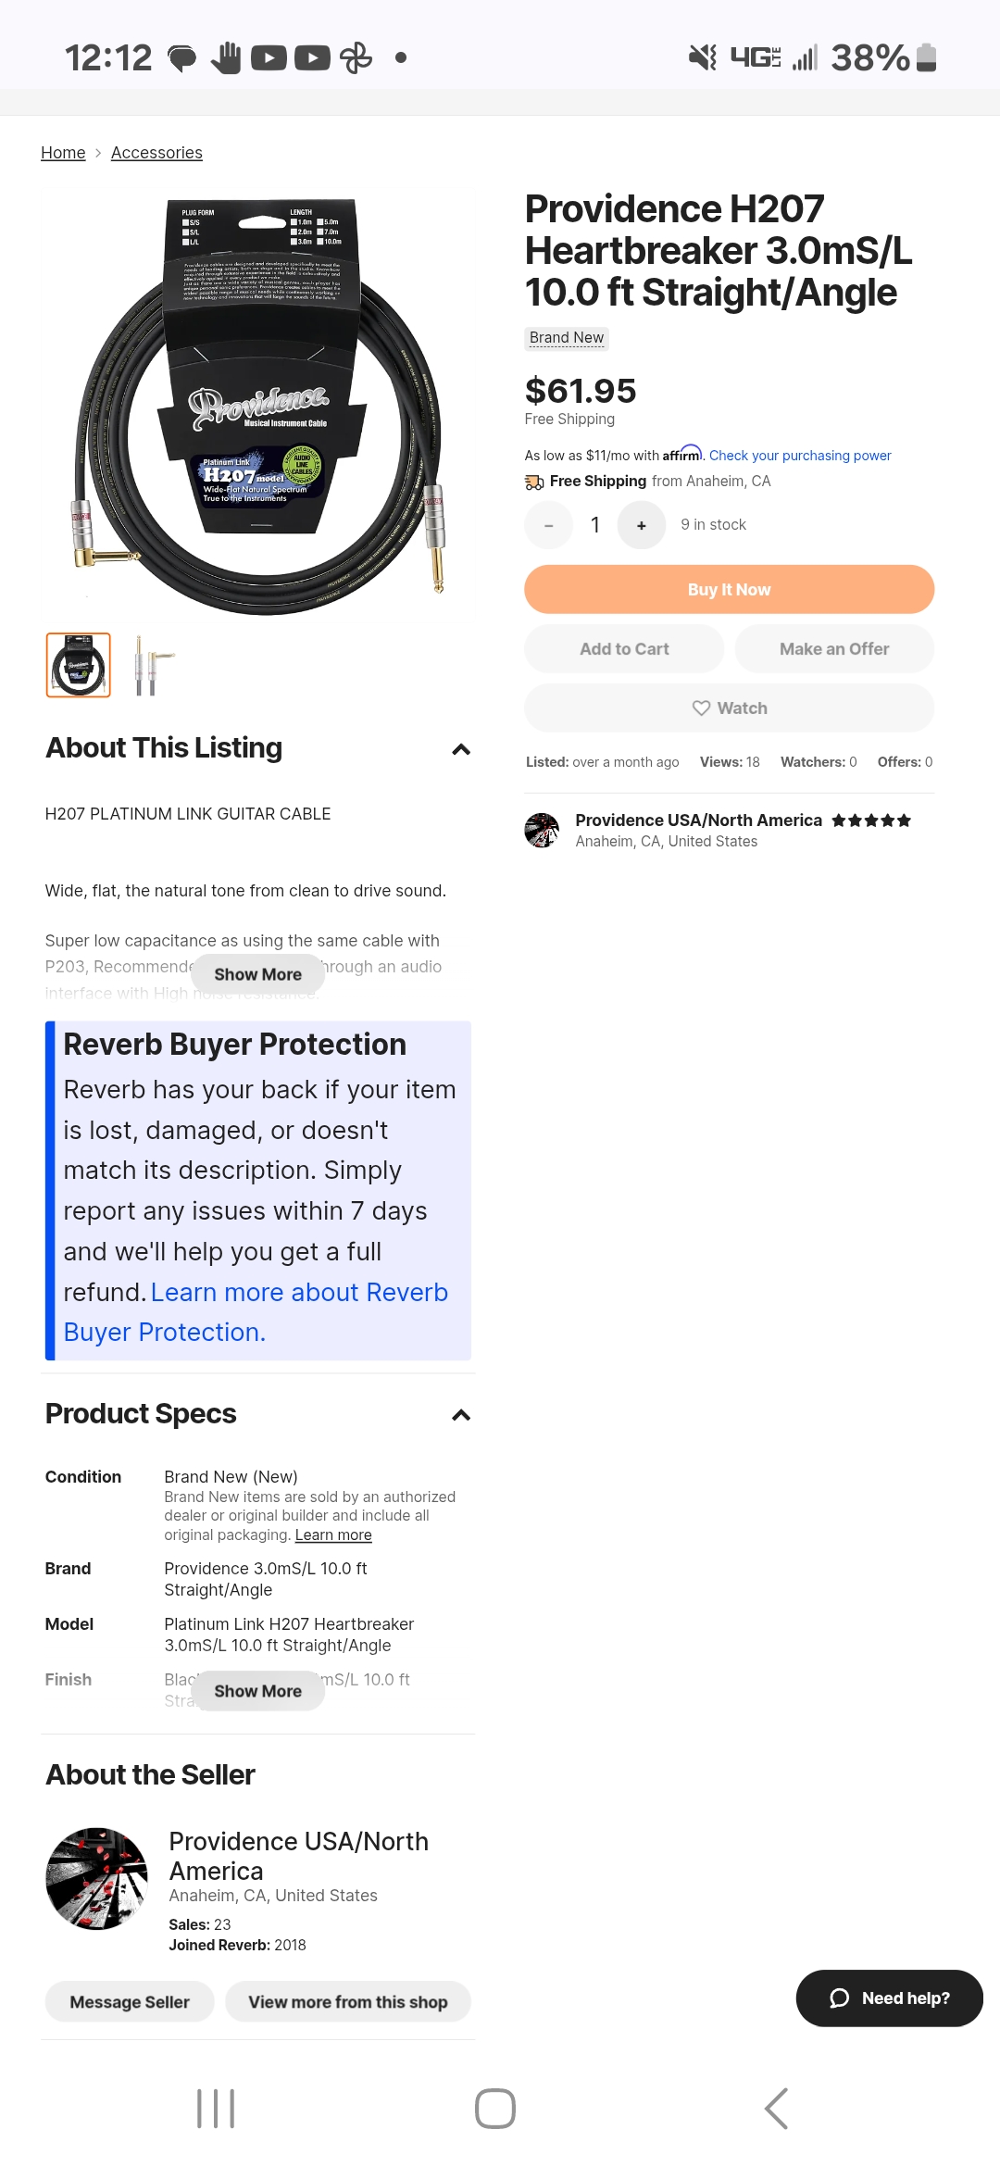The width and height of the screenshot is (1000, 2167).
Task: Tap the Android back navigation arrow
Action: pos(776,2109)
